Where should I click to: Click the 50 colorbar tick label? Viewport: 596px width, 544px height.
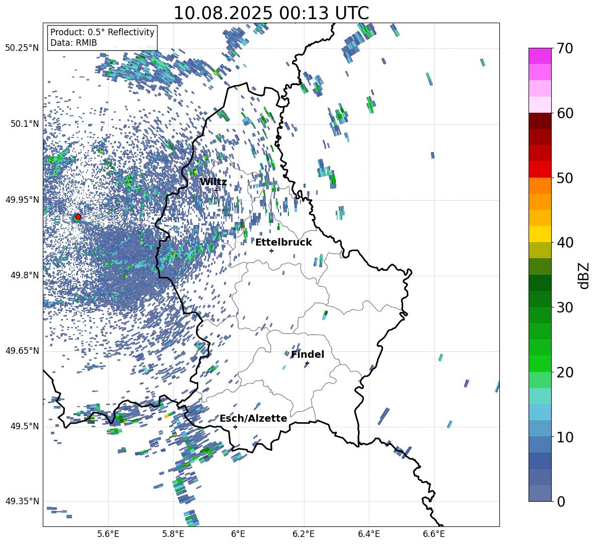(x=565, y=178)
